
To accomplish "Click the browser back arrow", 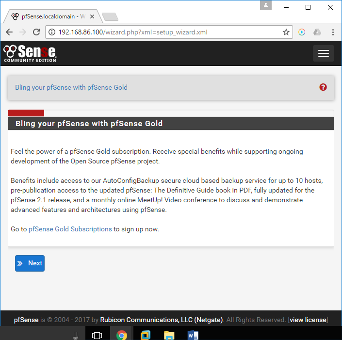I will (x=9, y=32).
